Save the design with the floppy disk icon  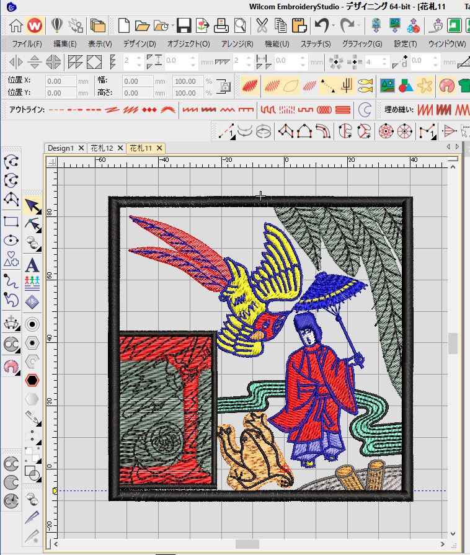184,26
